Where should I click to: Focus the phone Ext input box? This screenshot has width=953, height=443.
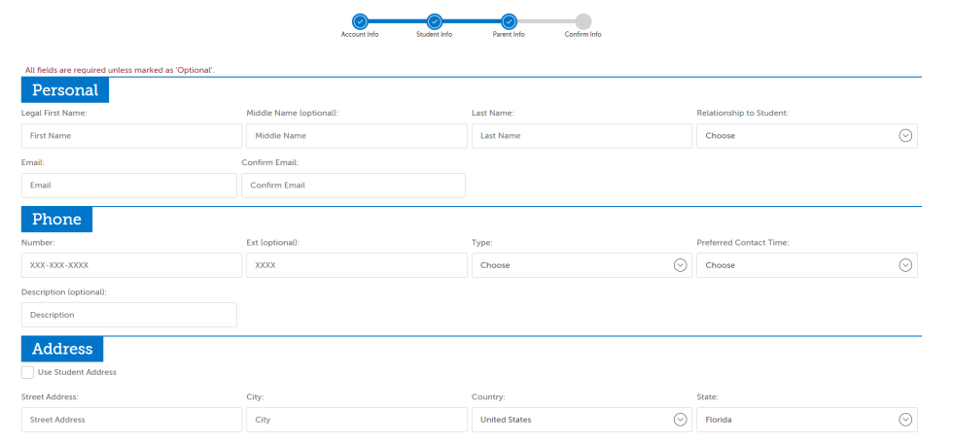(x=356, y=265)
